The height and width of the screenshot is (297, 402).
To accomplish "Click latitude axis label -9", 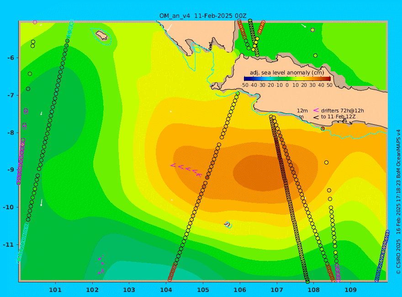I will click(11, 170).
